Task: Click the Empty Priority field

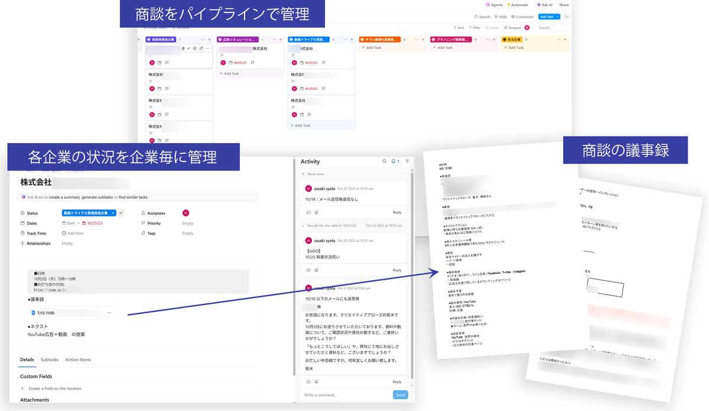Action: pos(188,223)
